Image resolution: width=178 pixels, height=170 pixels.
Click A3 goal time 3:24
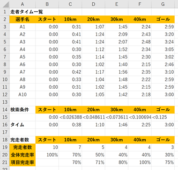pyautogui.click(x=163, y=42)
